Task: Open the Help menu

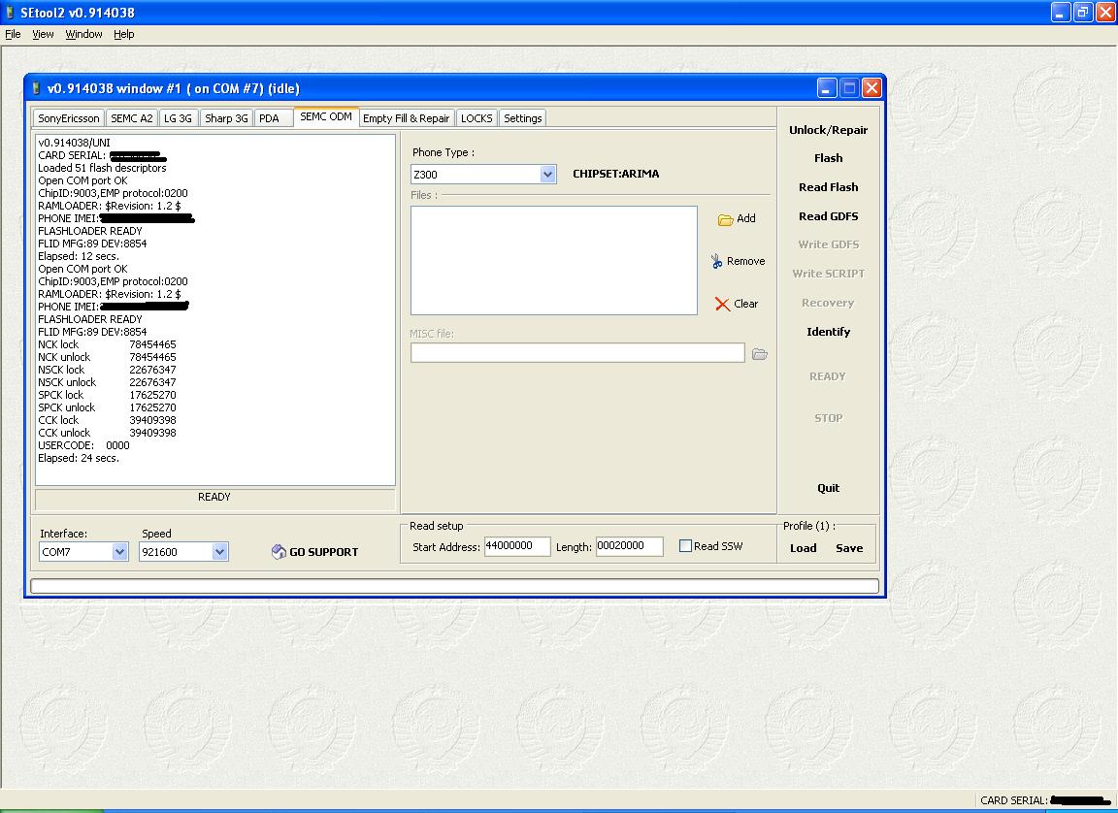Action: click(124, 34)
